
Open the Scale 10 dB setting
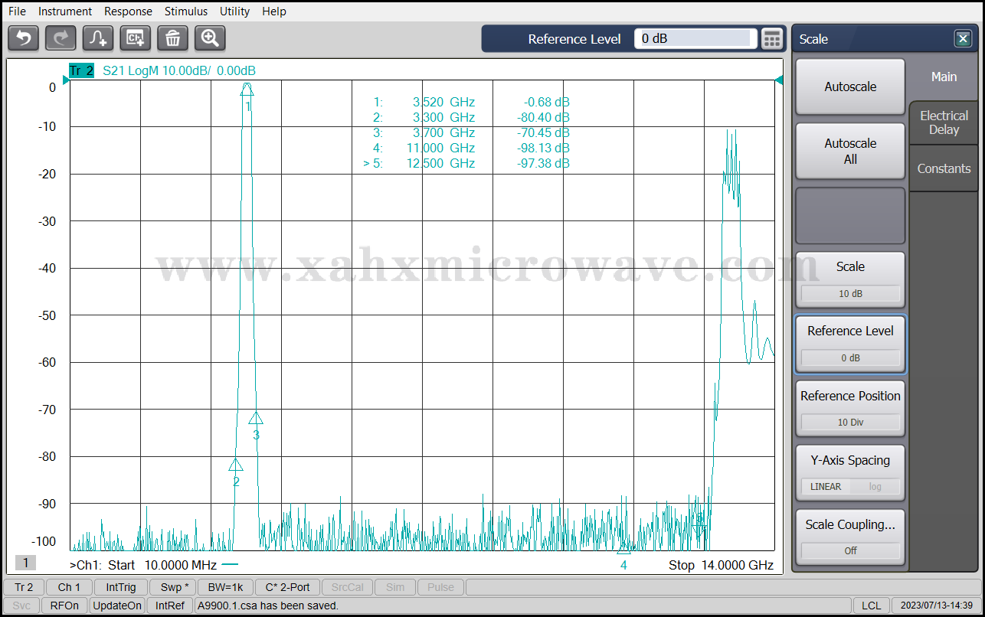coord(850,279)
